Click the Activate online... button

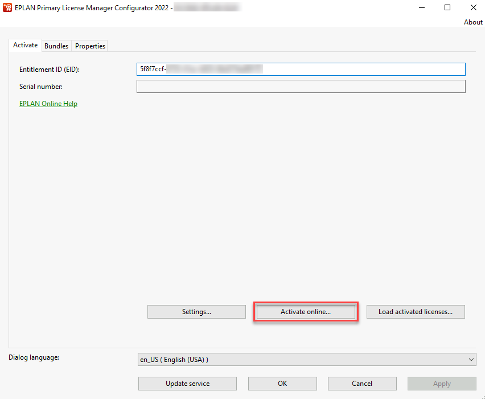click(x=306, y=312)
